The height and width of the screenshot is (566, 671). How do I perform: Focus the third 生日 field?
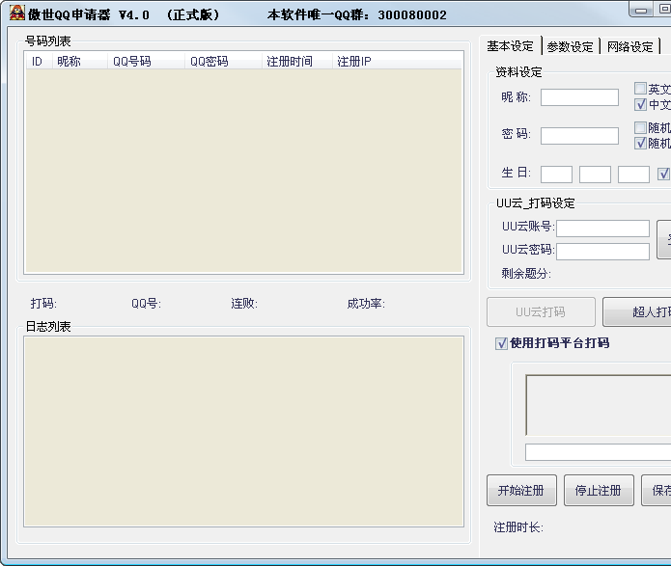(633, 175)
